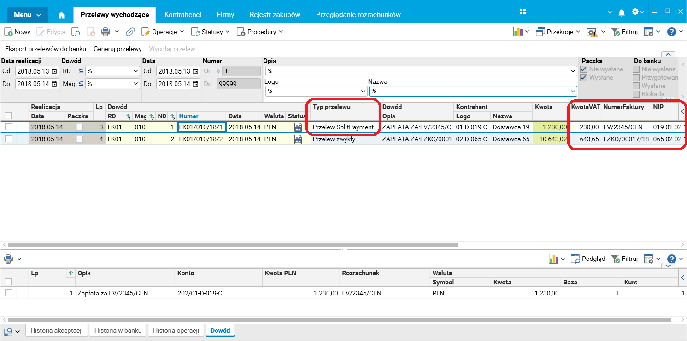
Task: Expand the print options arrow
Action: (117, 32)
